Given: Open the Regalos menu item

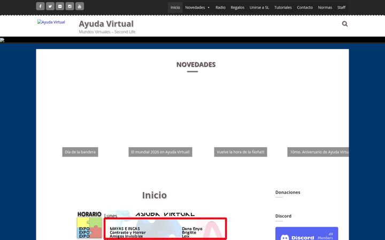Looking at the screenshot, I should pyautogui.click(x=237, y=7).
